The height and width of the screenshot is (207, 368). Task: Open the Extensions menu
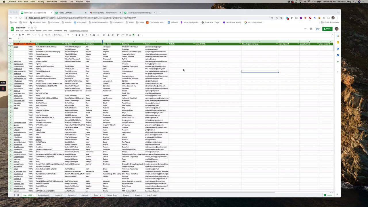(58, 31)
